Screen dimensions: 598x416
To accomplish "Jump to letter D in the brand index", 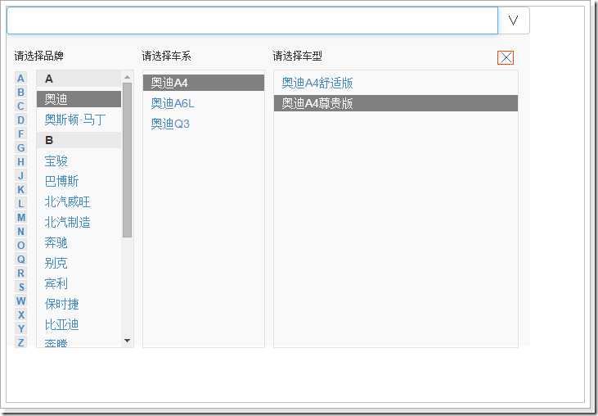I will tap(20, 120).
